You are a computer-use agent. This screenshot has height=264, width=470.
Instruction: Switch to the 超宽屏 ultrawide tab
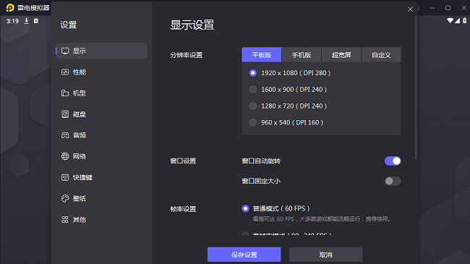(341, 55)
